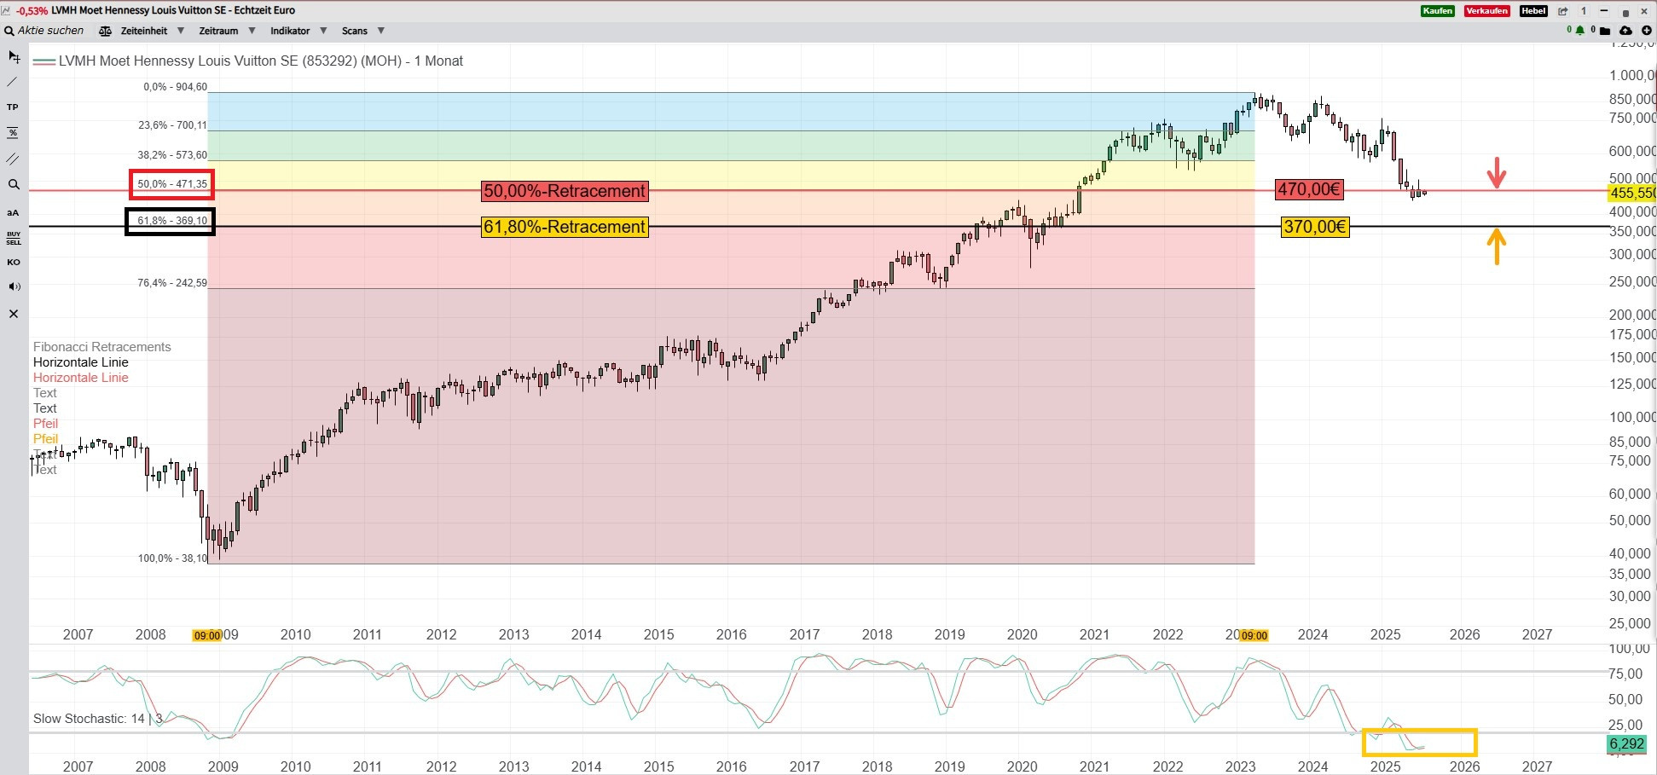Activate the magnifier zoom tool
The image size is (1657, 775).
point(13,184)
